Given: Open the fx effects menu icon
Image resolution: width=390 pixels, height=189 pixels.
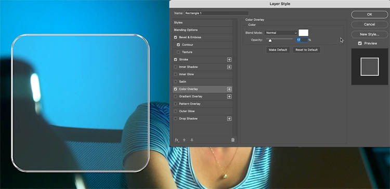Looking at the screenshot, I should point(177,140).
